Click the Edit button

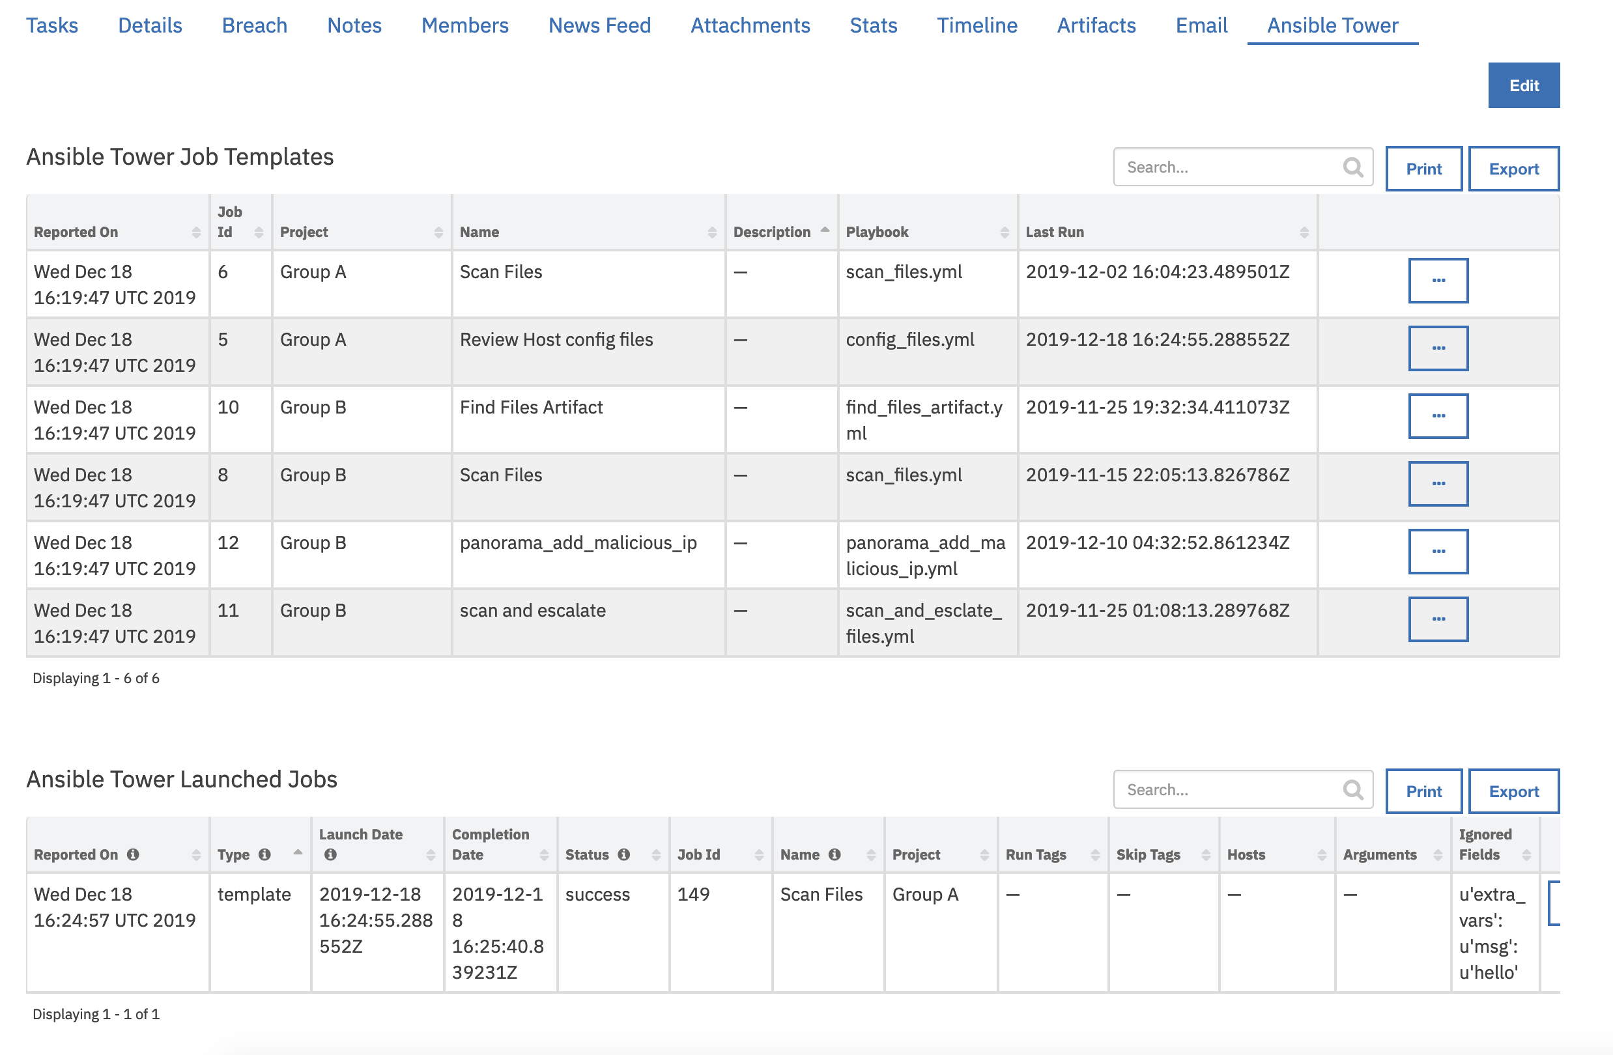[x=1524, y=85]
